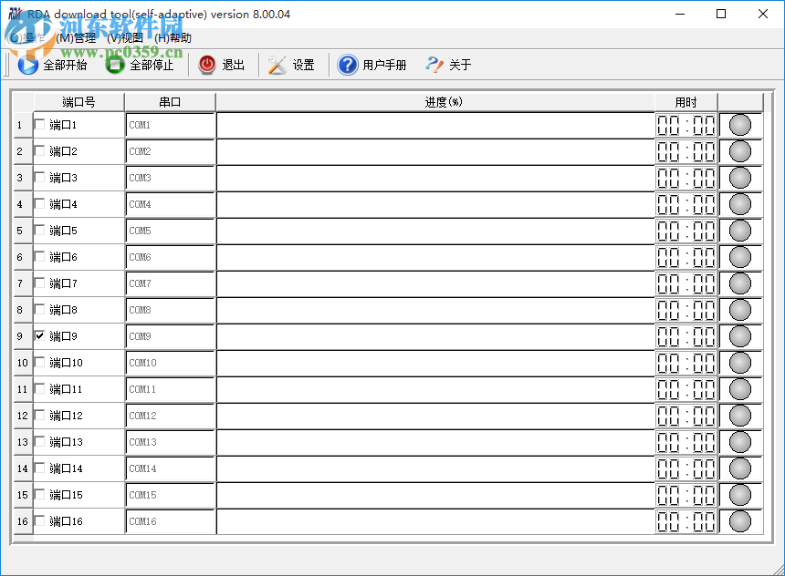Click the status lamp circle for port 1
This screenshot has height=576, width=785.
[x=738, y=125]
